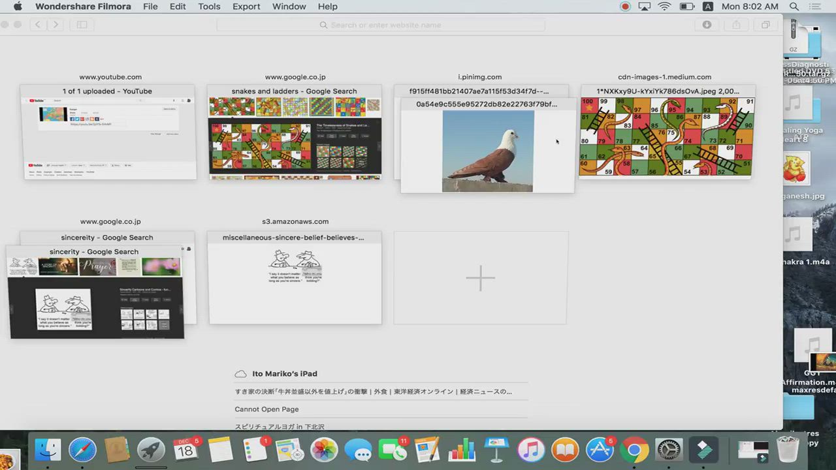Screen dimensions: 836x470
Task: Click the Share icon in the toolbar
Action: coord(736,25)
